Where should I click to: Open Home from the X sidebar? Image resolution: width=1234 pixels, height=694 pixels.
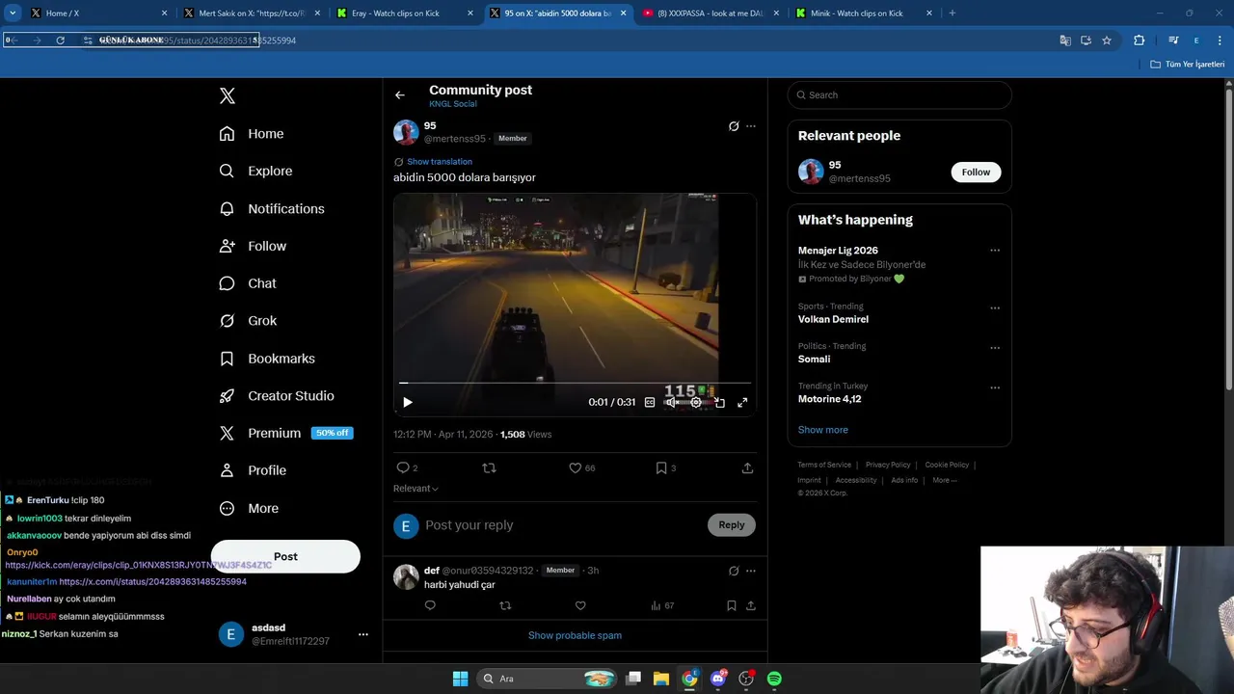tap(252, 134)
